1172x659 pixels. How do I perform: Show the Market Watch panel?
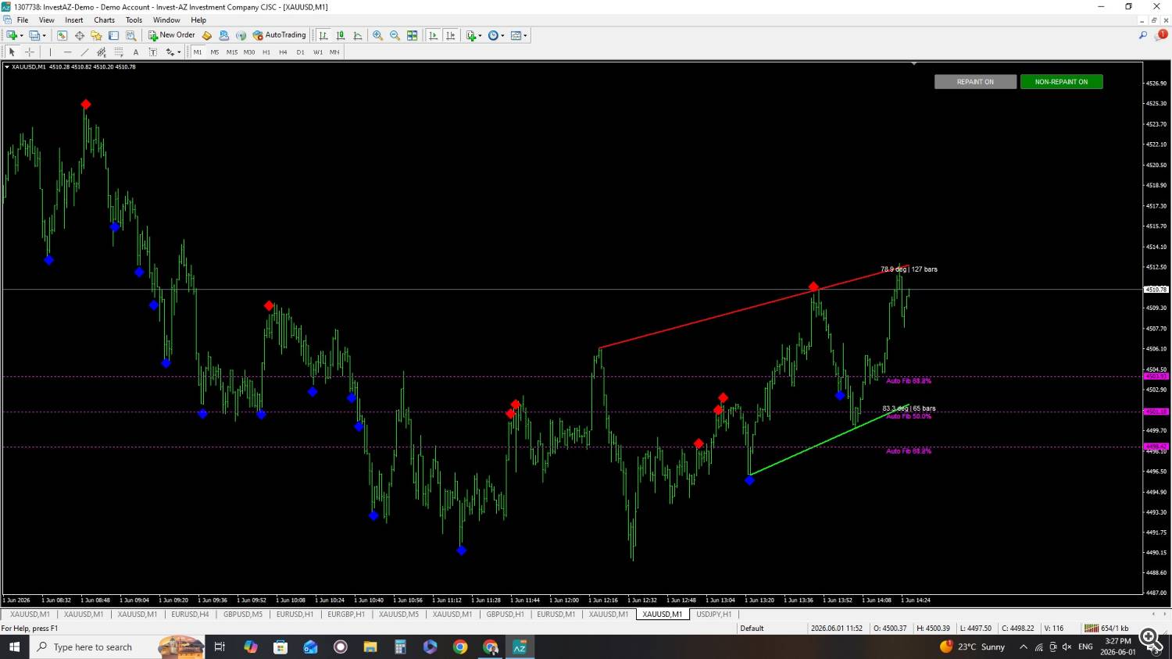(62, 35)
